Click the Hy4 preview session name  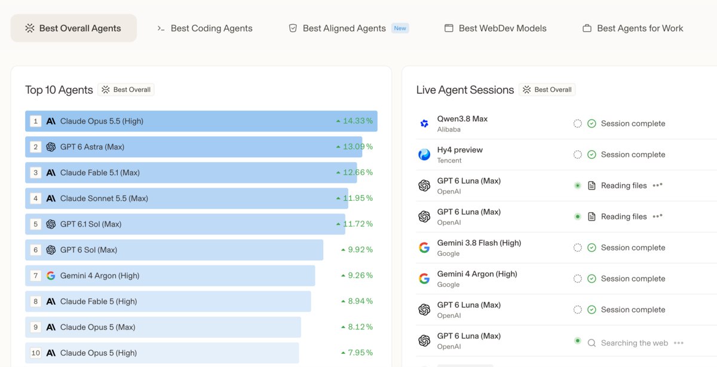[460, 150]
